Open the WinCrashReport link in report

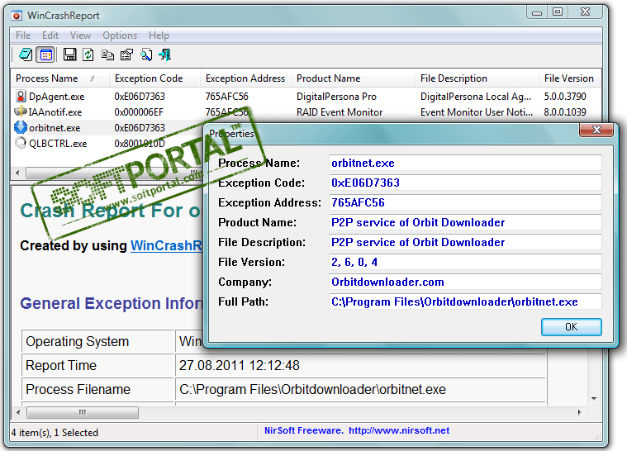click(166, 245)
